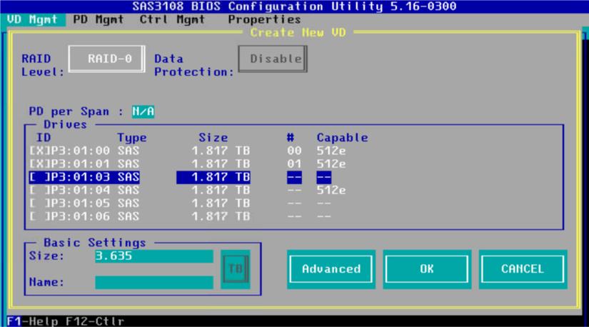
Task: Click the Size field showing 3.635
Action: (154, 256)
